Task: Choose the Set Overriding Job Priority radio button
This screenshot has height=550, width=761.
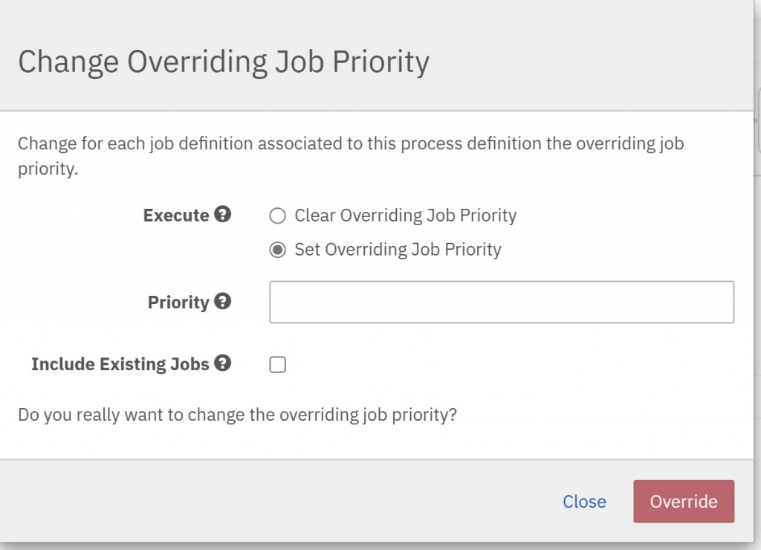Action: pyautogui.click(x=277, y=250)
